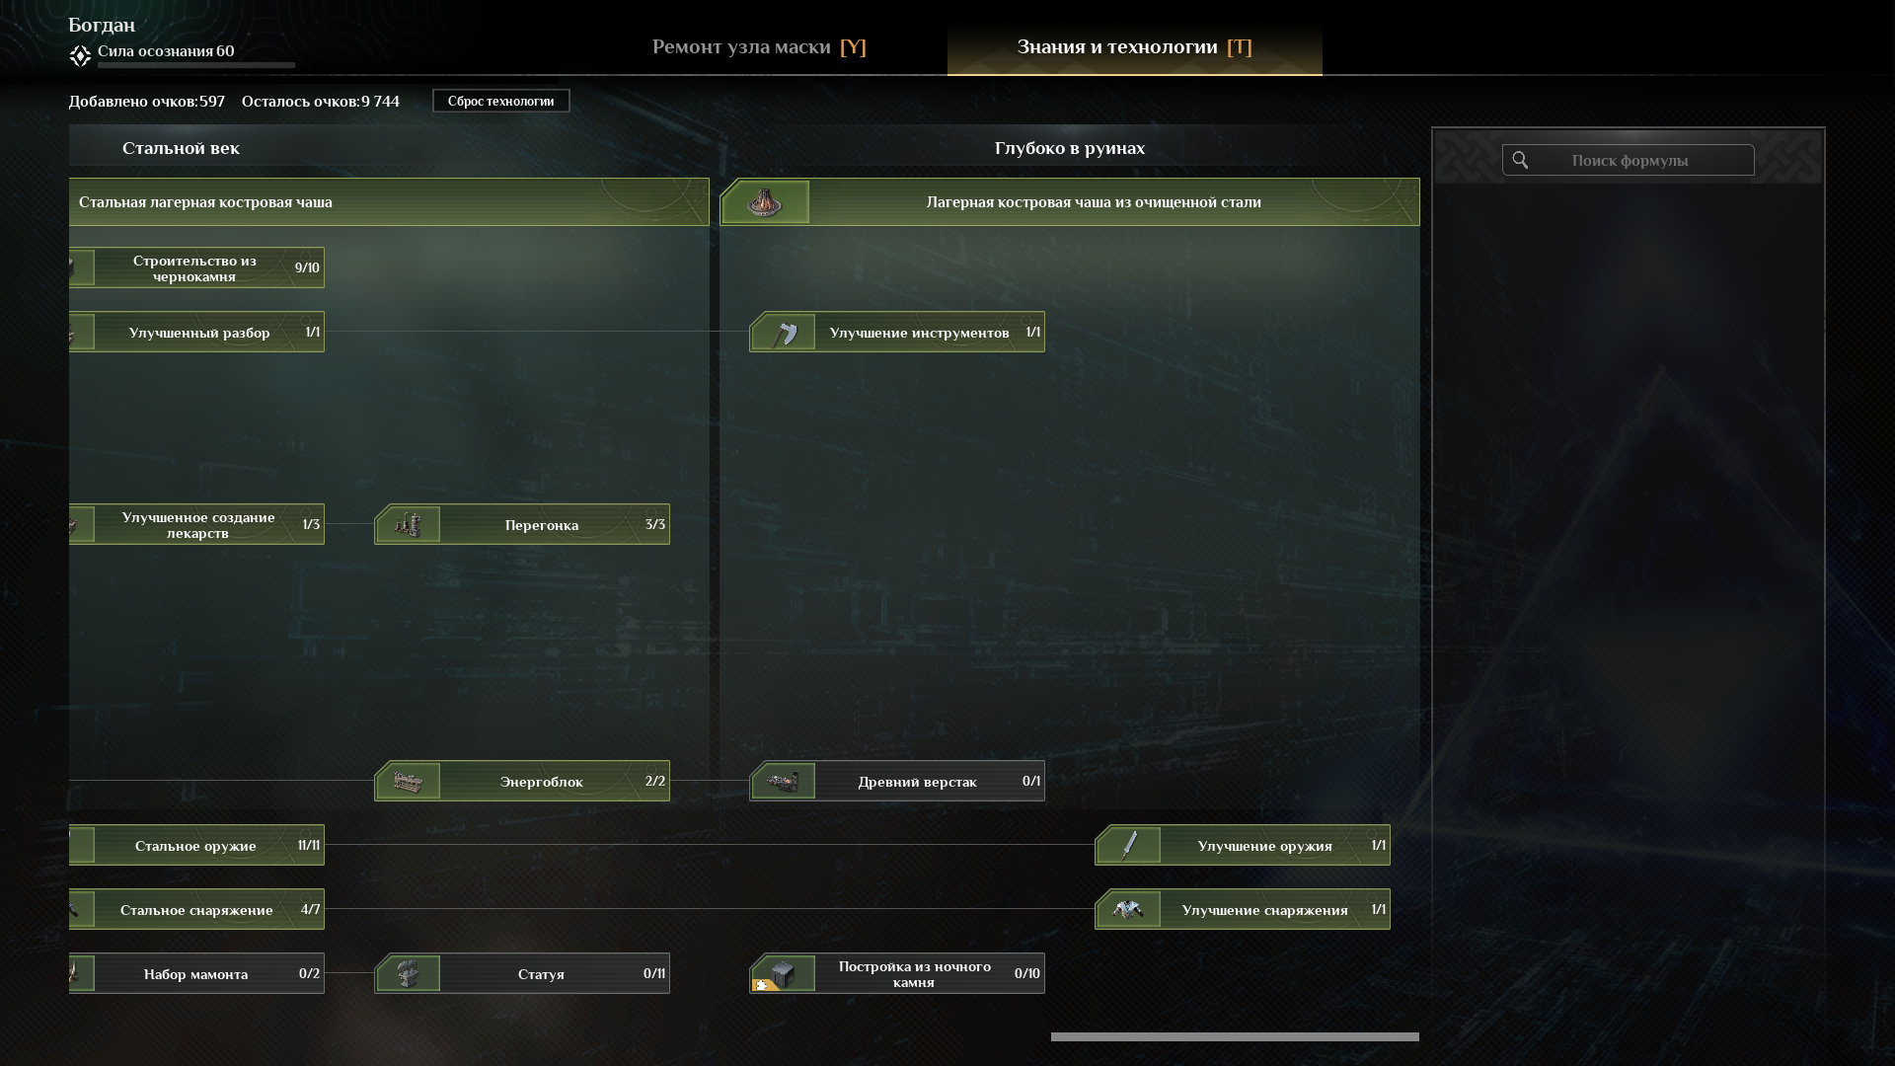Click the Сила осознания progress bar
The height and width of the screenshot is (1066, 1895).
click(196, 65)
